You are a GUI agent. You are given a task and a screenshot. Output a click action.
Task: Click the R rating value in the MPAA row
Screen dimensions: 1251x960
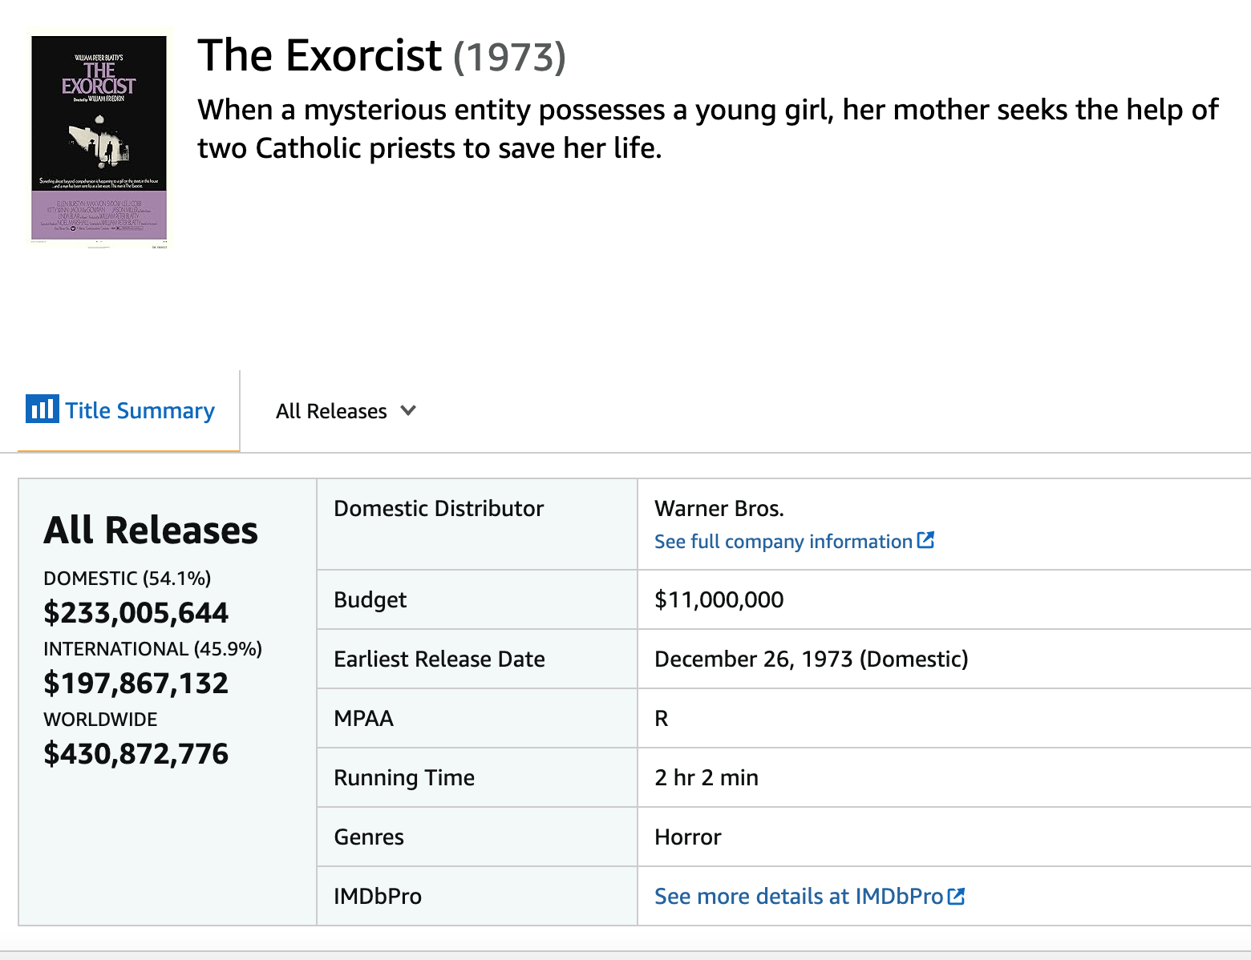click(662, 718)
